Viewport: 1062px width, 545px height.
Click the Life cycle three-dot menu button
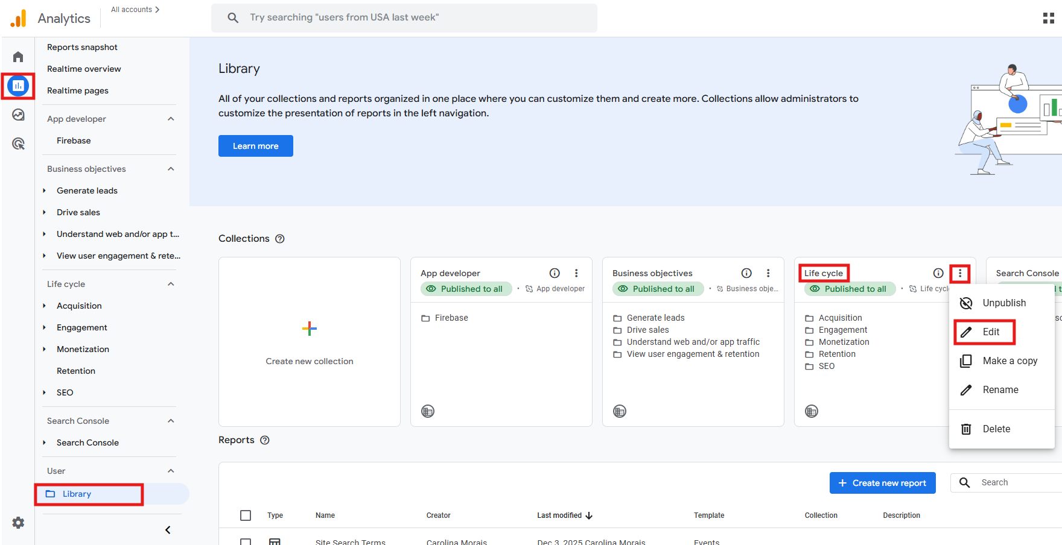(x=960, y=273)
